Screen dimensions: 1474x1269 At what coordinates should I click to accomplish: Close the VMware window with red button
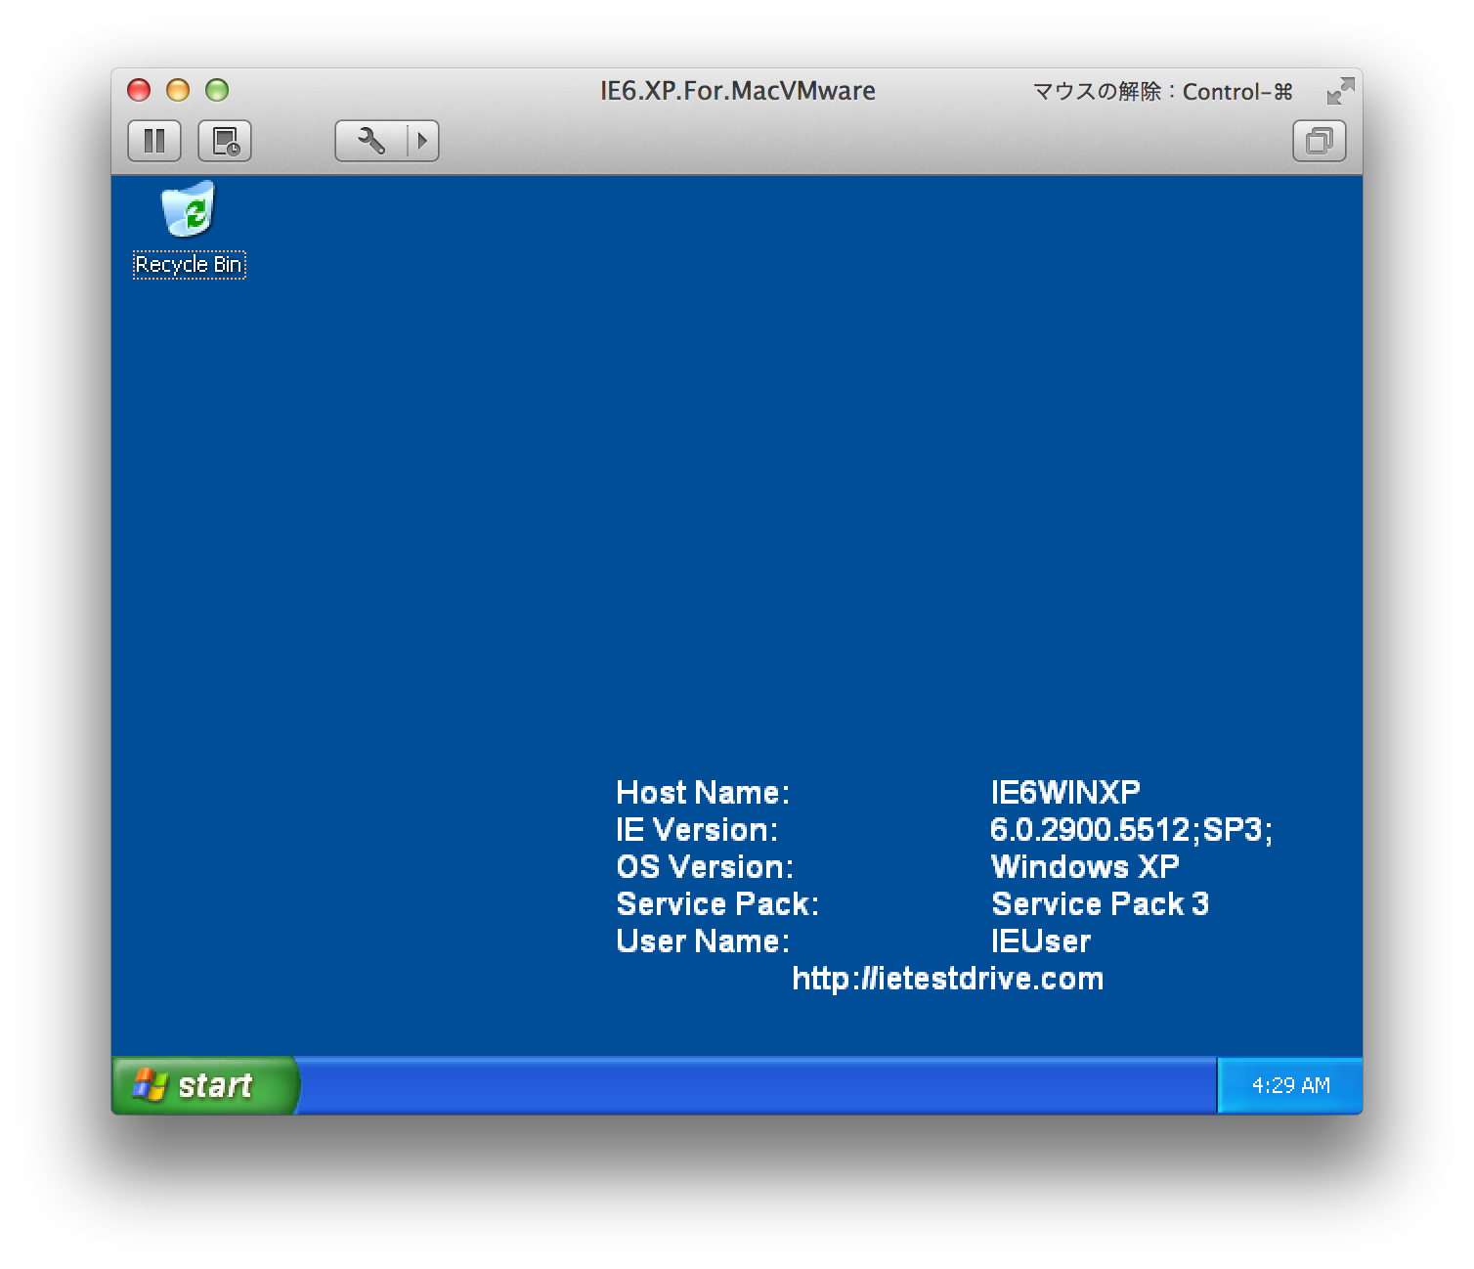140,91
